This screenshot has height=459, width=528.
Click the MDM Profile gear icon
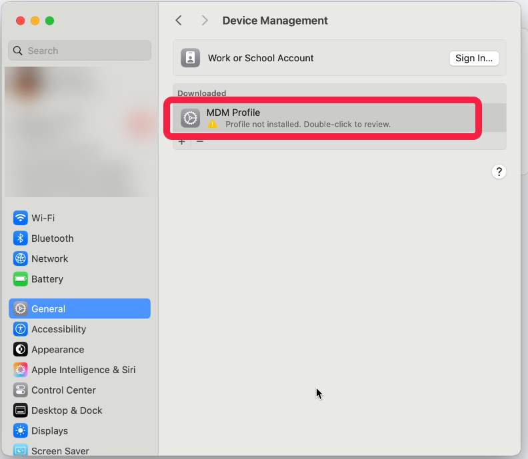click(x=190, y=118)
